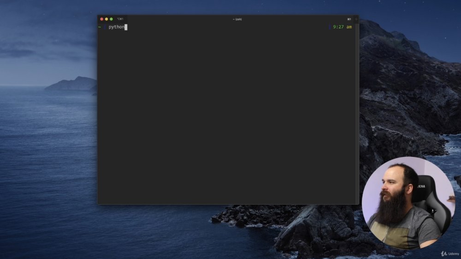The width and height of the screenshot is (461, 259).
Task: Click the terminal's vertical scrollbar
Action: [x=357, y=114]
